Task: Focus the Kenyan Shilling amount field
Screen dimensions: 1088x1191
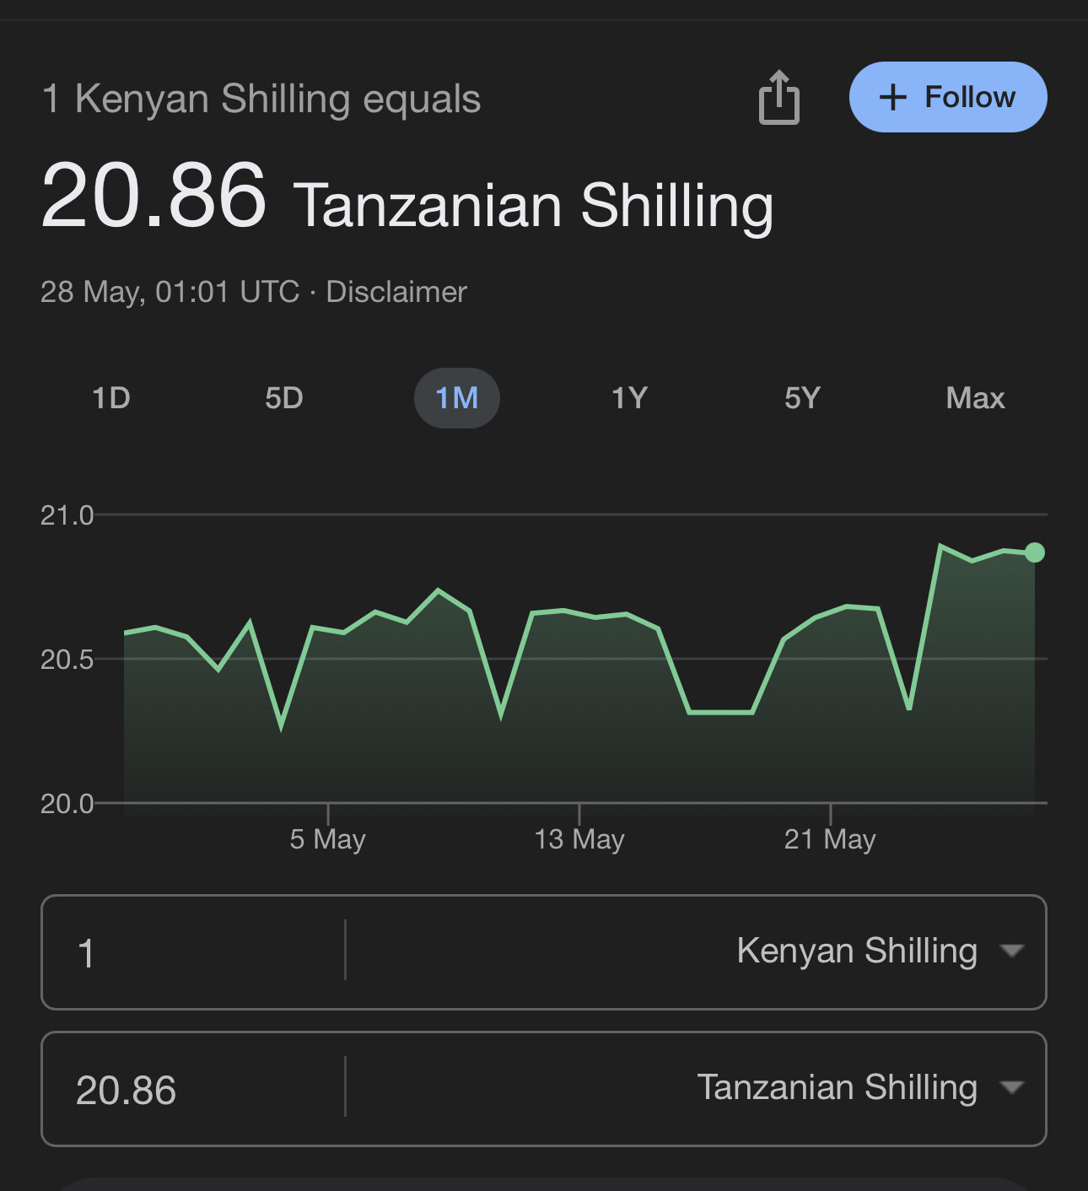Action: (194, 952)
